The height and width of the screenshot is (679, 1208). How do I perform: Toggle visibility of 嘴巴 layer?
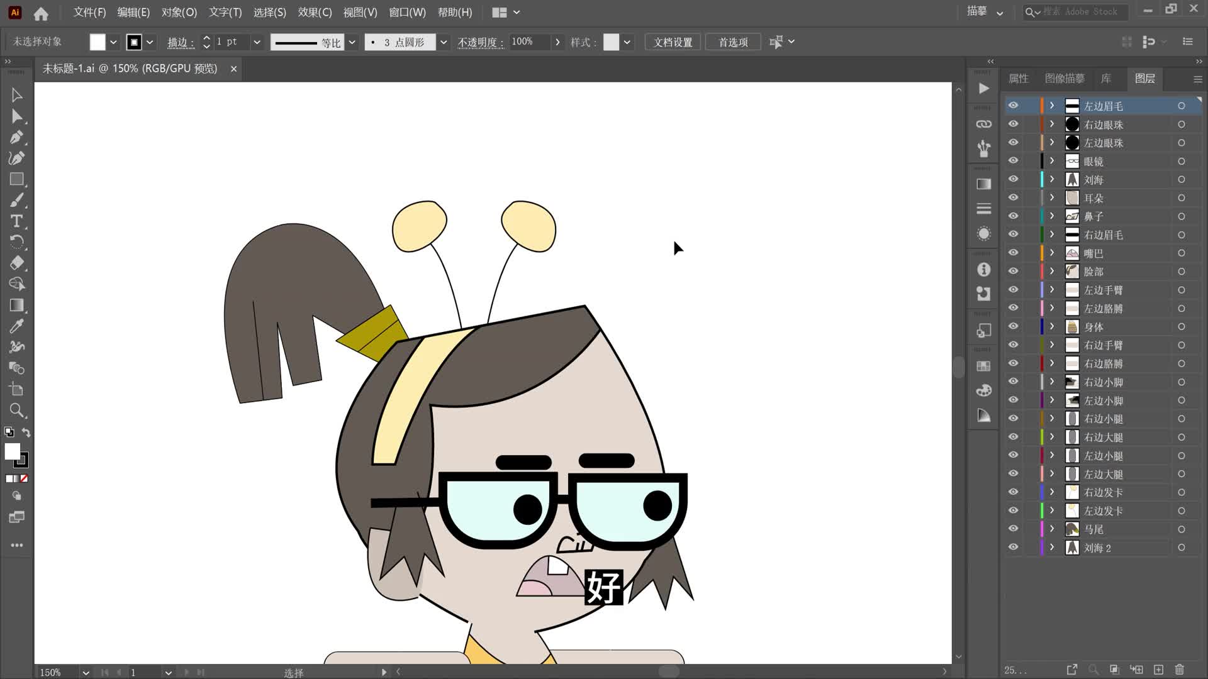1013,253
